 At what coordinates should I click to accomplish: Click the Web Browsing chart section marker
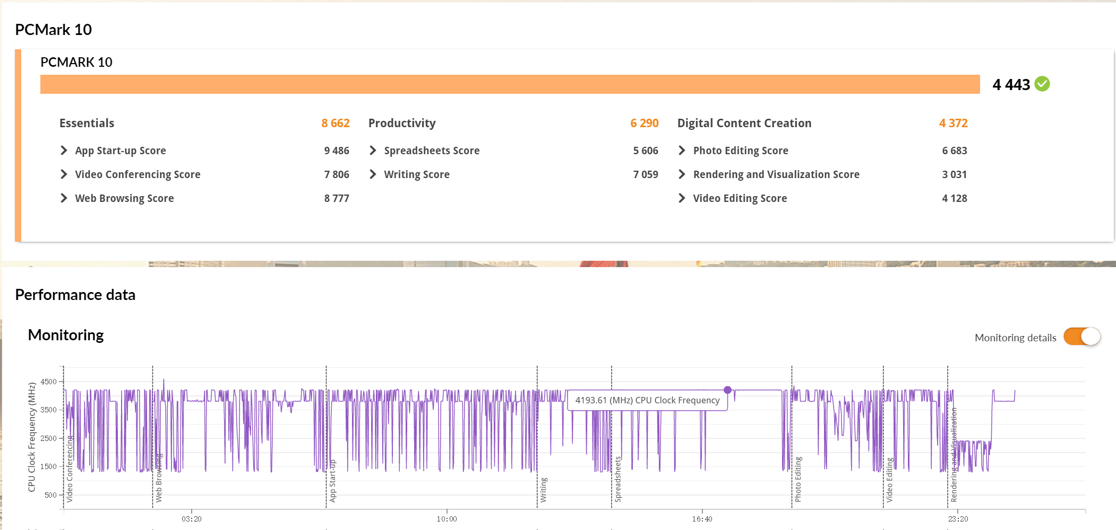[159, 478]
